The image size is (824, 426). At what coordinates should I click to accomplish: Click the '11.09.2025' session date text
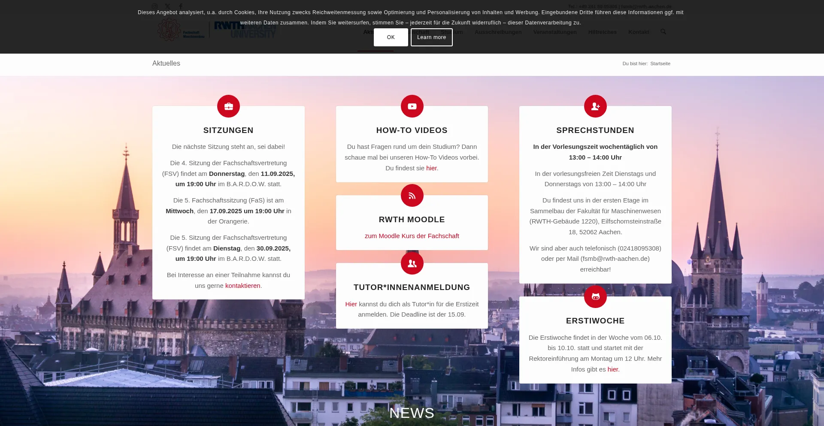click(x=278, y=174)
